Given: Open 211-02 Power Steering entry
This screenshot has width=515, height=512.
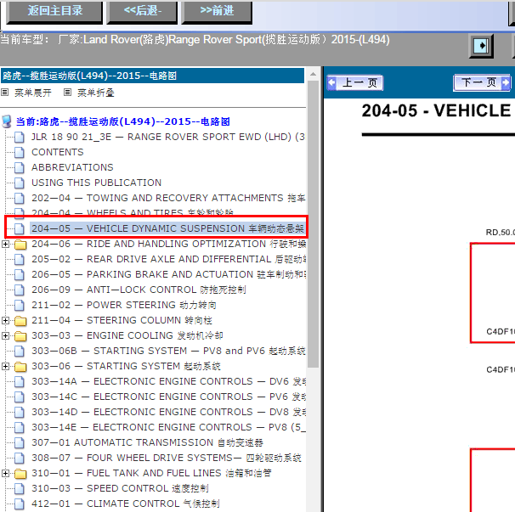Looking at the screenshot, I should (124, 305).
